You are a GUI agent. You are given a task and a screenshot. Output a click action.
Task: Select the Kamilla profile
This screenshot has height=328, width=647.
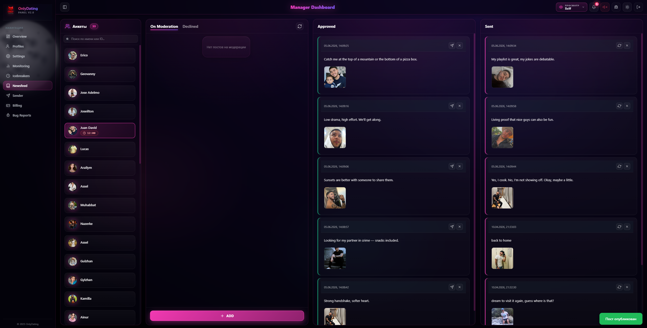100,299
